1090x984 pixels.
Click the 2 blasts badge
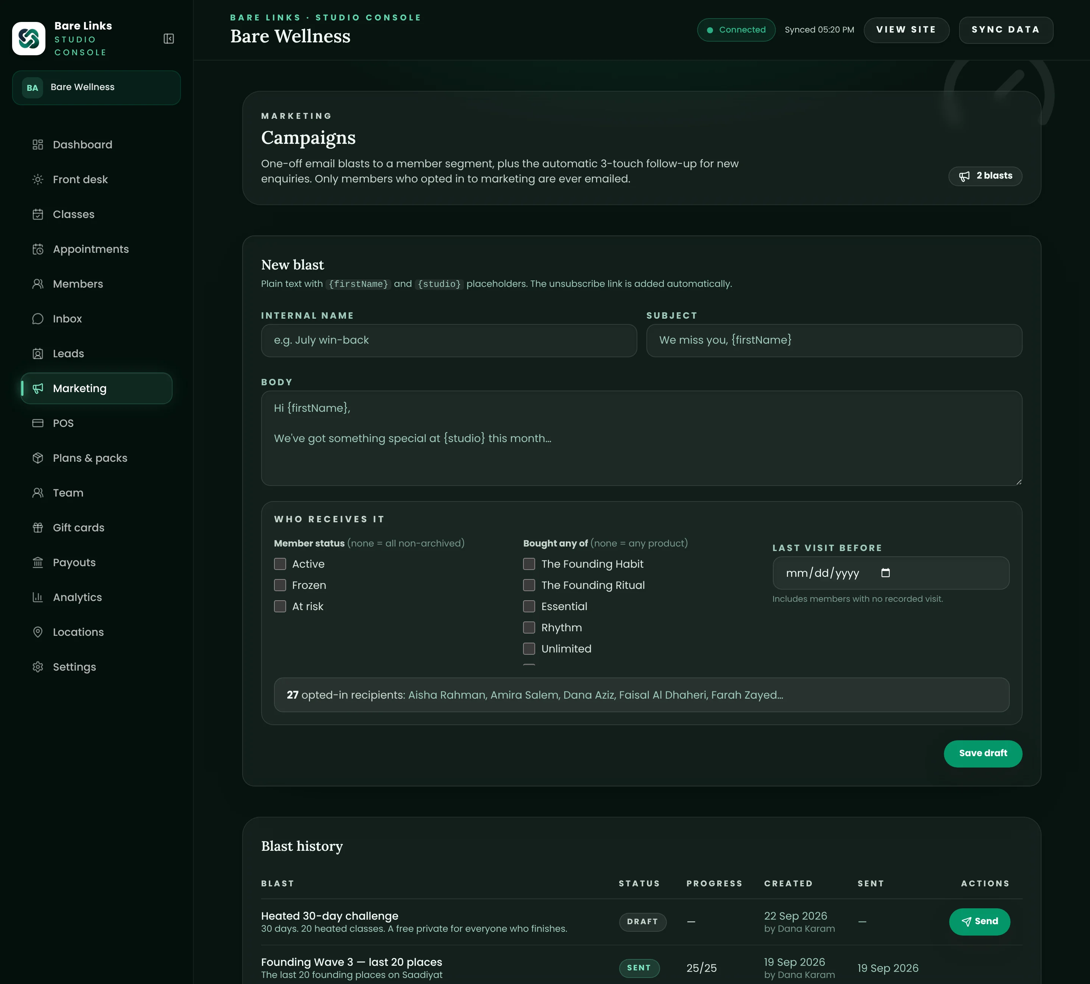[984, 176]
